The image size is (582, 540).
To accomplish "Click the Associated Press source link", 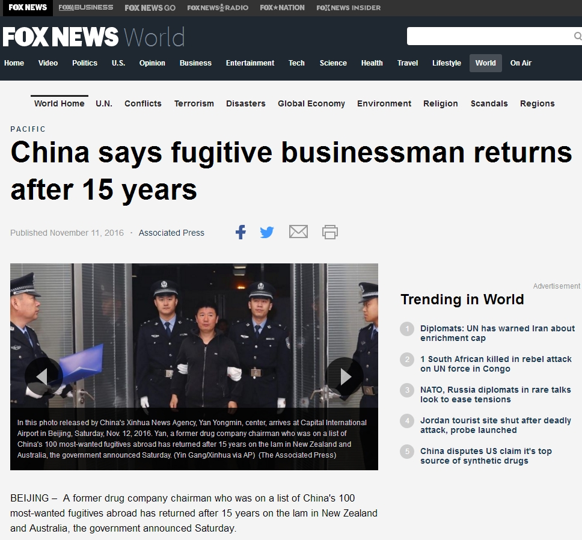I will coord(171,233).
